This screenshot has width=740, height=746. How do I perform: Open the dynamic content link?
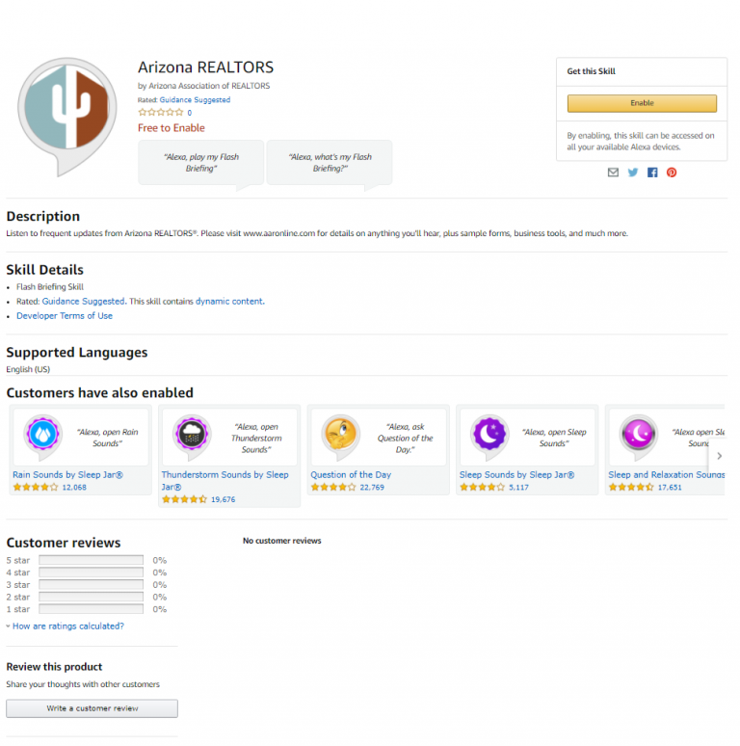click(x=229, y=301)
